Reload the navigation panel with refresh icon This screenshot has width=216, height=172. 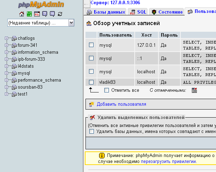(60, 14)
